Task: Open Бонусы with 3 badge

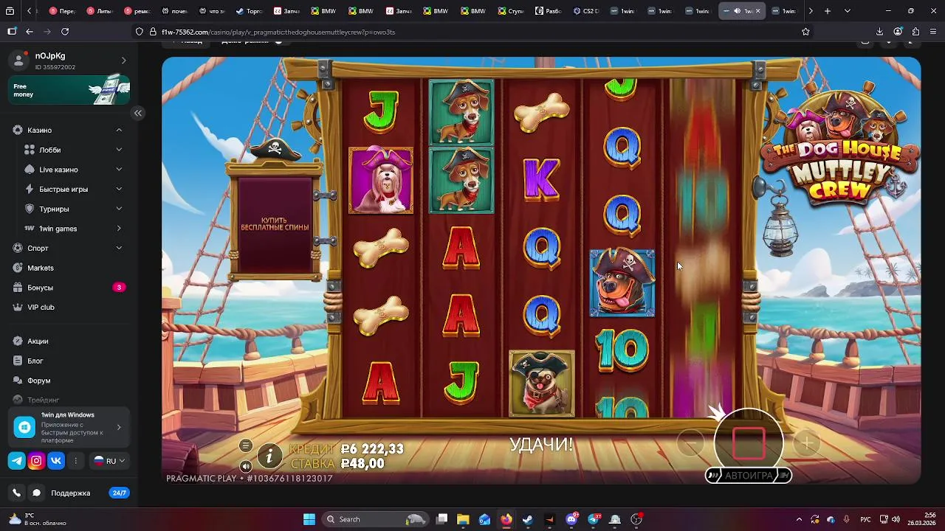Action: coord(69,288)
